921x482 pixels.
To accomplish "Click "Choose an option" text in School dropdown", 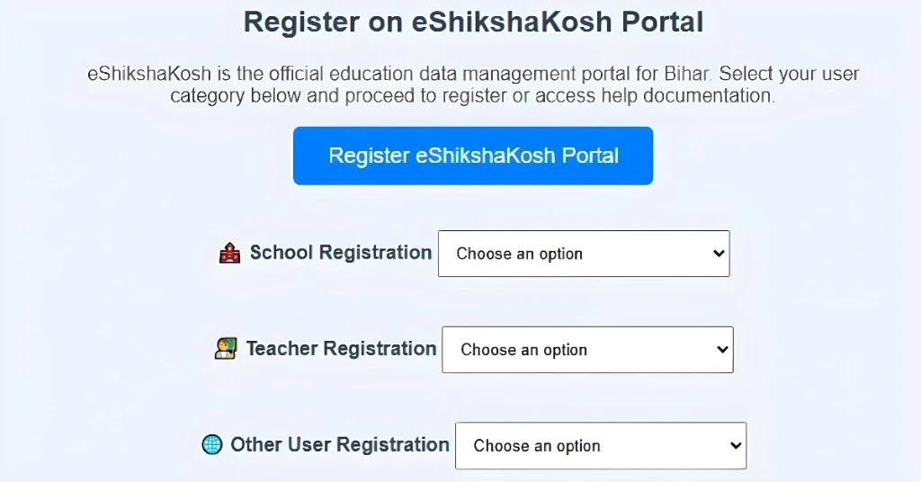I will pyautogui.click(x=519, y=254).
